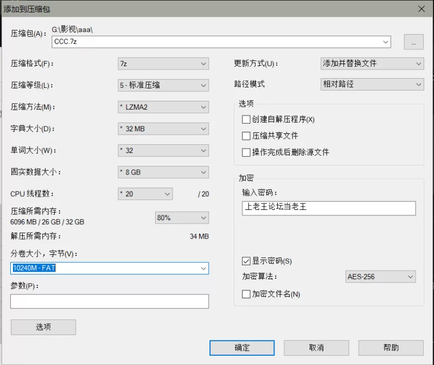Screen dimensions: 434x365
Task: Expand the 32 MB dictionary size dropdown
Action: 163,129
